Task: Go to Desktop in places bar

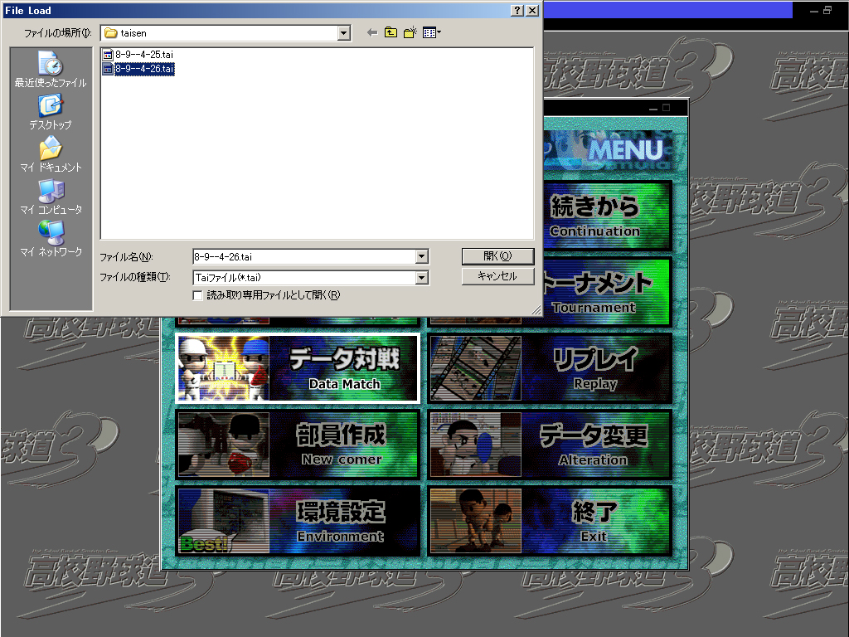Action: point(51,112)
